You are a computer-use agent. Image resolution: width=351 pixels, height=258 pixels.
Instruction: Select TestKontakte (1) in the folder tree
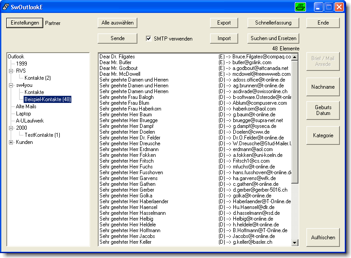tap(42, 135)
